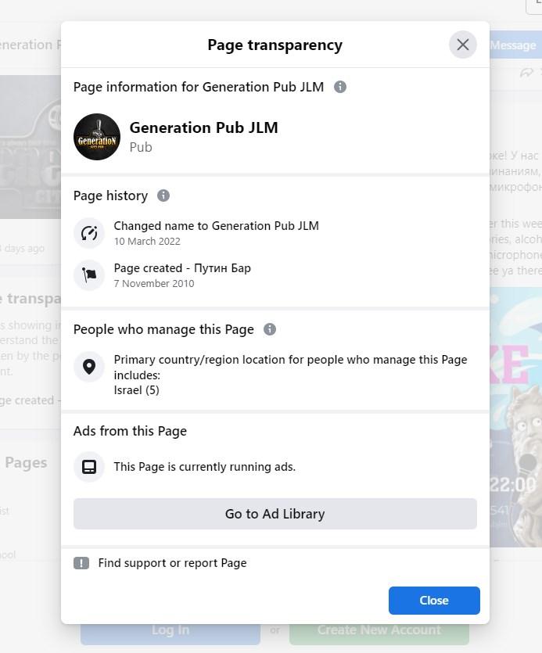This screenshot has height=653, width=542.
Task: Select Generation Pub JLM page title
Action: [203, 127]
